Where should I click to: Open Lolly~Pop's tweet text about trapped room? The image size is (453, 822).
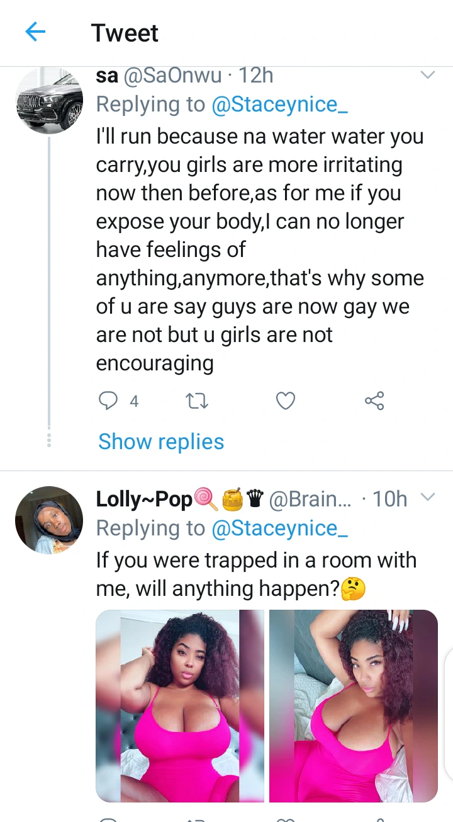pyautogui.click(x=256, y=574)
